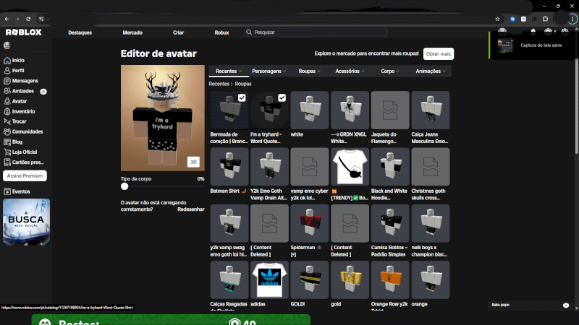Toggle the chat panel bubble icon
The width and height of the screenshot is (579, 325).
click(x=566, y=305)
